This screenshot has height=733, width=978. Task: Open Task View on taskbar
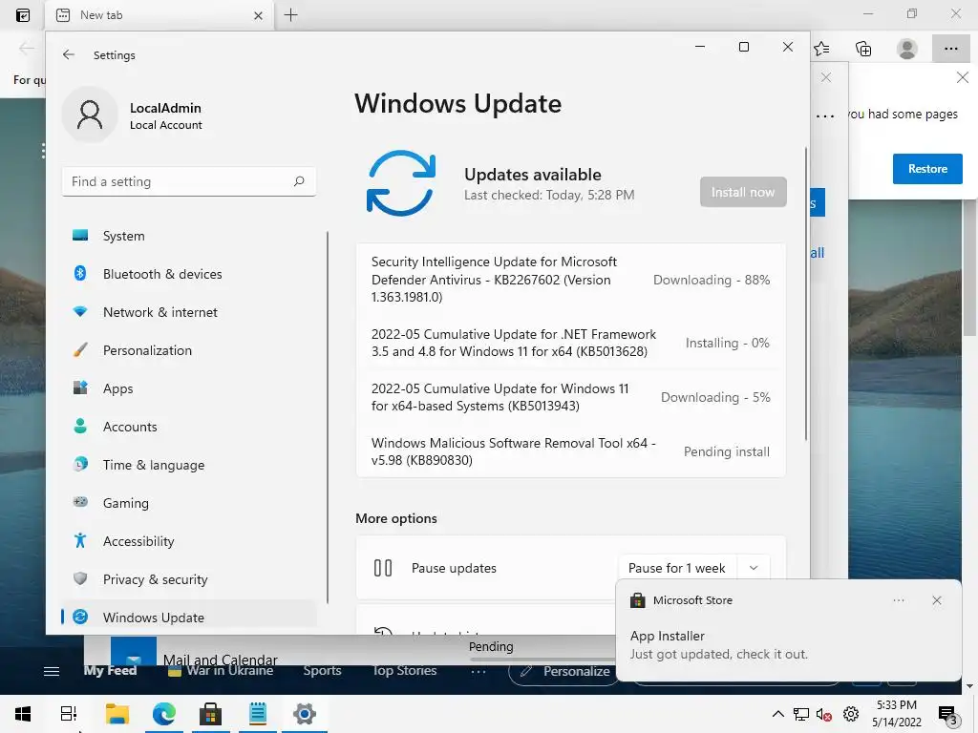click(x=69, y=714)
